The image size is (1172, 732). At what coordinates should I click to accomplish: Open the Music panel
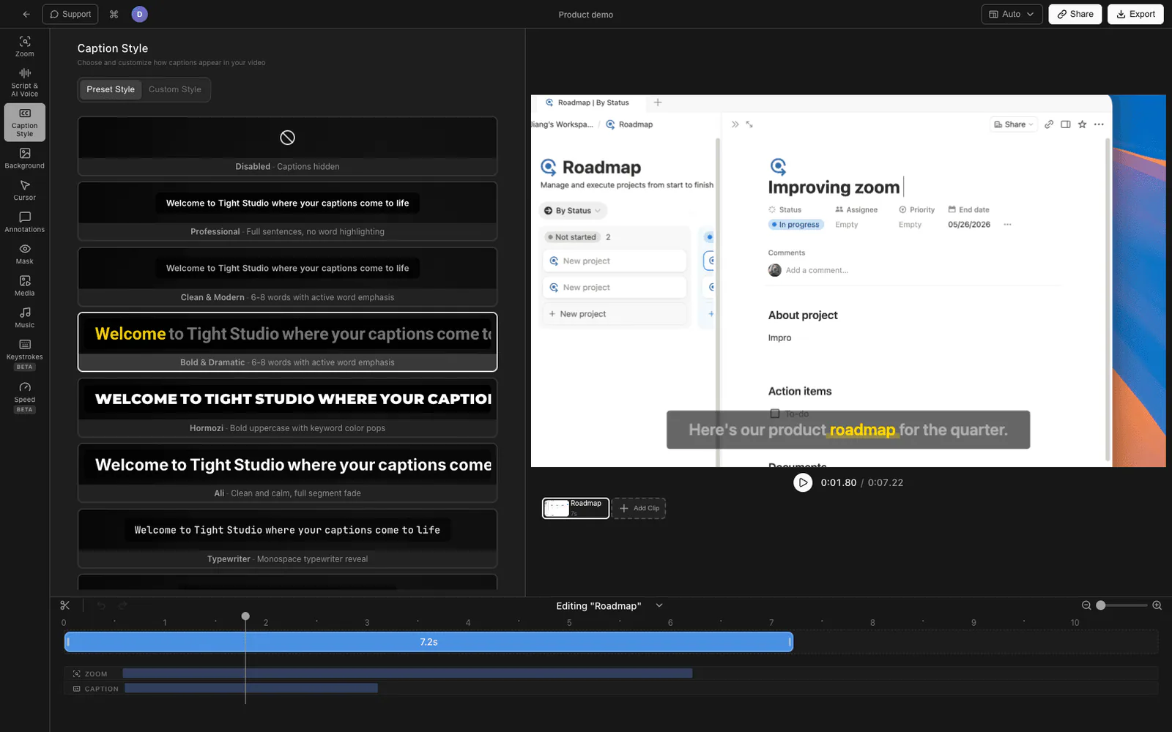click(25, 318)
